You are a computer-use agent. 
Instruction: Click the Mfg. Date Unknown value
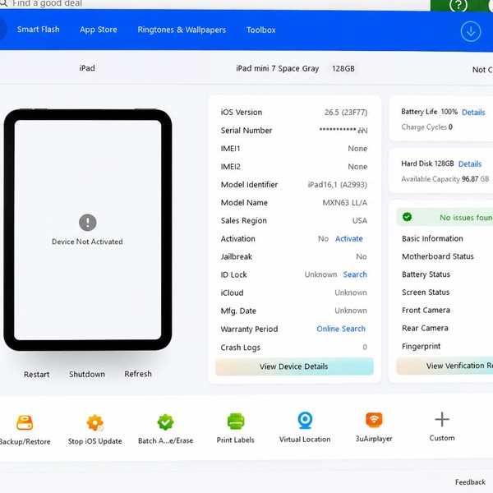pos(351,311)
